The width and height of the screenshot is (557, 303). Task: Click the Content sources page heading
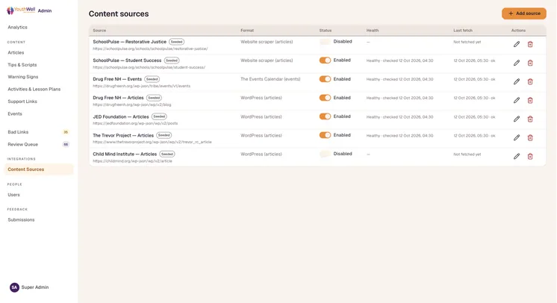point(119,14)
